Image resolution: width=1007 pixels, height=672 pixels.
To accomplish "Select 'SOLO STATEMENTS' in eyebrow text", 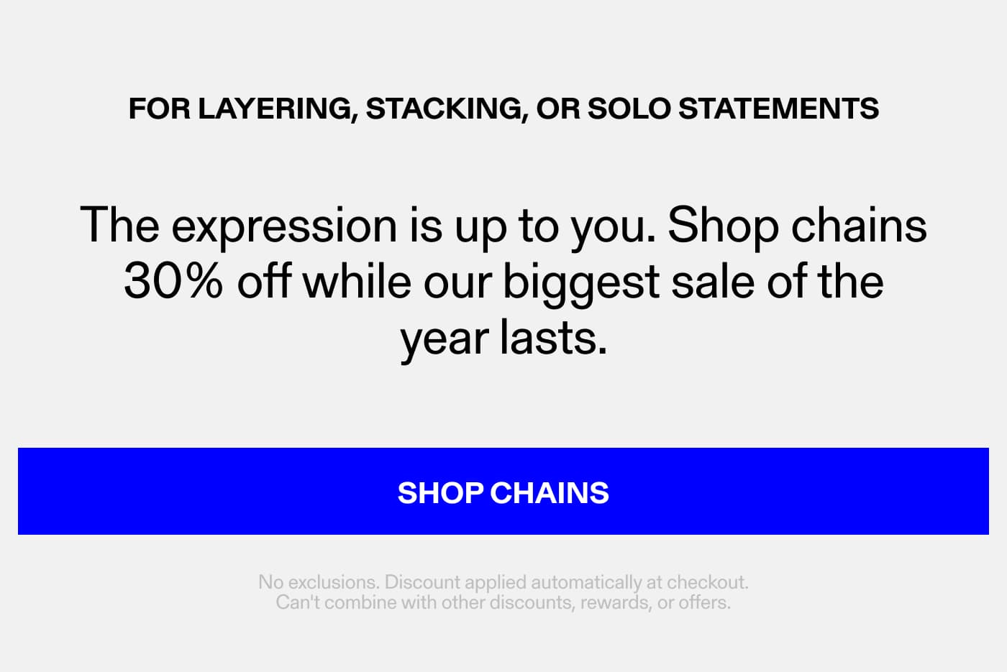I will pos(734,108).
